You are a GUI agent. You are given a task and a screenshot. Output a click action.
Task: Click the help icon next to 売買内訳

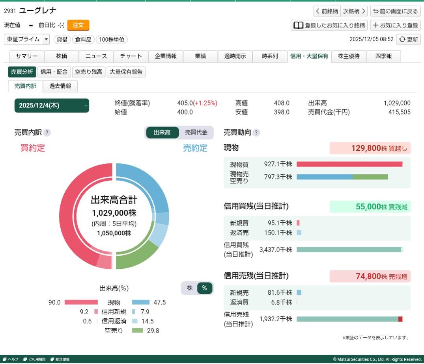(47, 133)
